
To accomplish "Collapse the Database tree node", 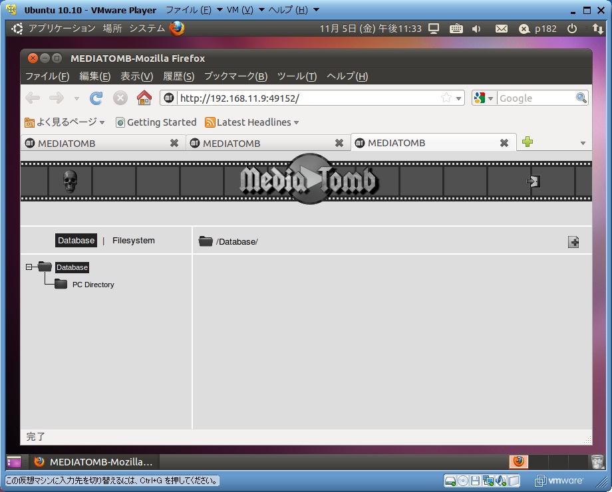I will (29, 267).
